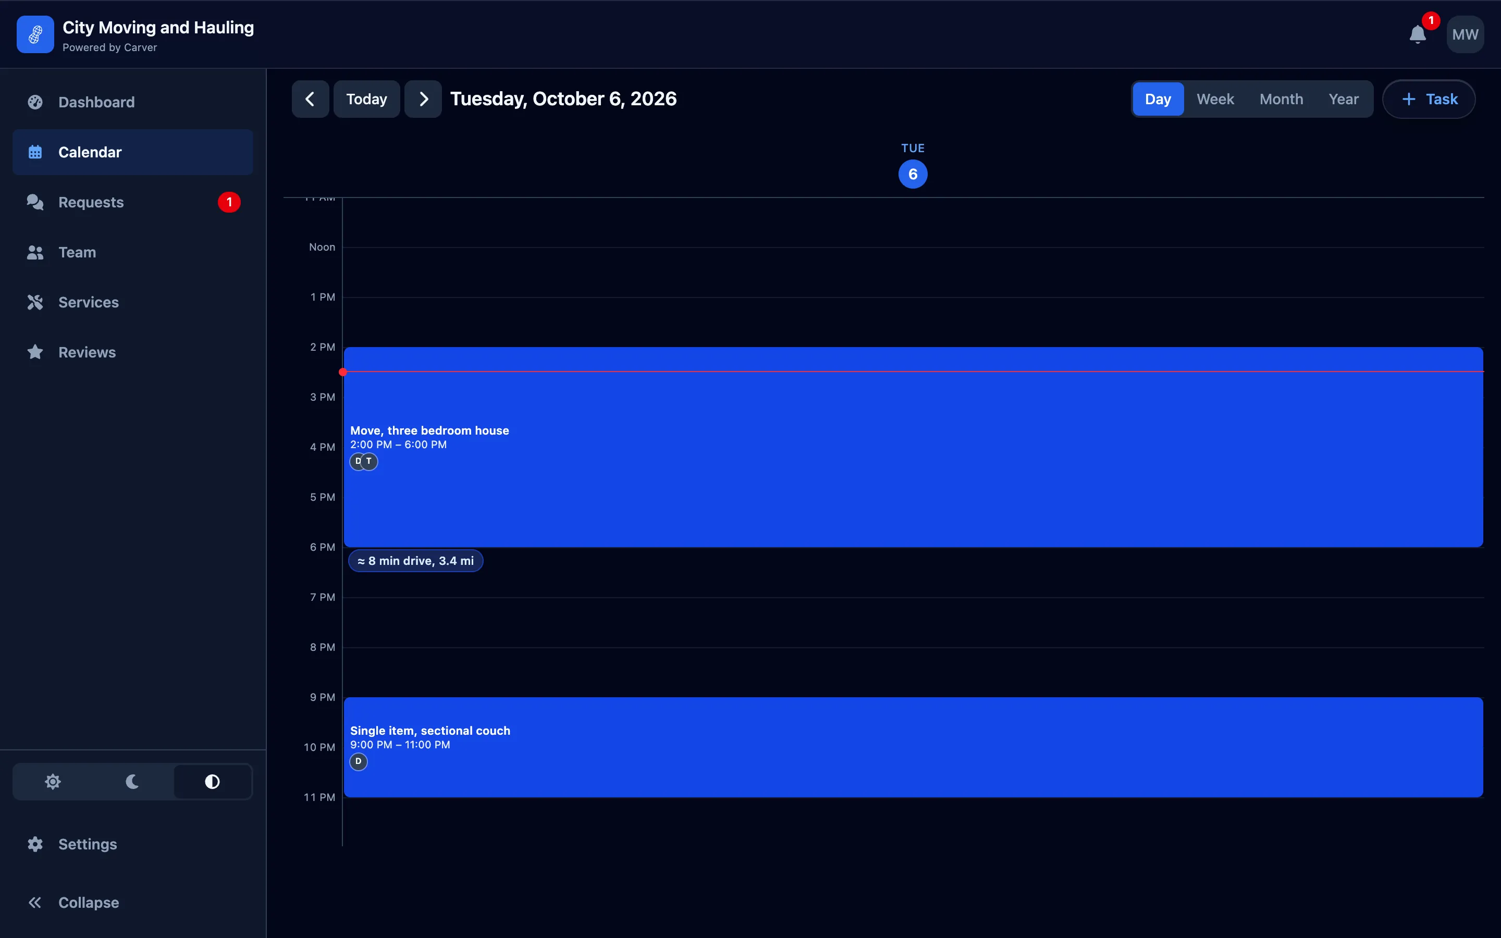Image resolution: width=1501 pixels, height=938 pixels.
Task: Click the Today button
Action: pyautogui.click(x=366, y=99)
